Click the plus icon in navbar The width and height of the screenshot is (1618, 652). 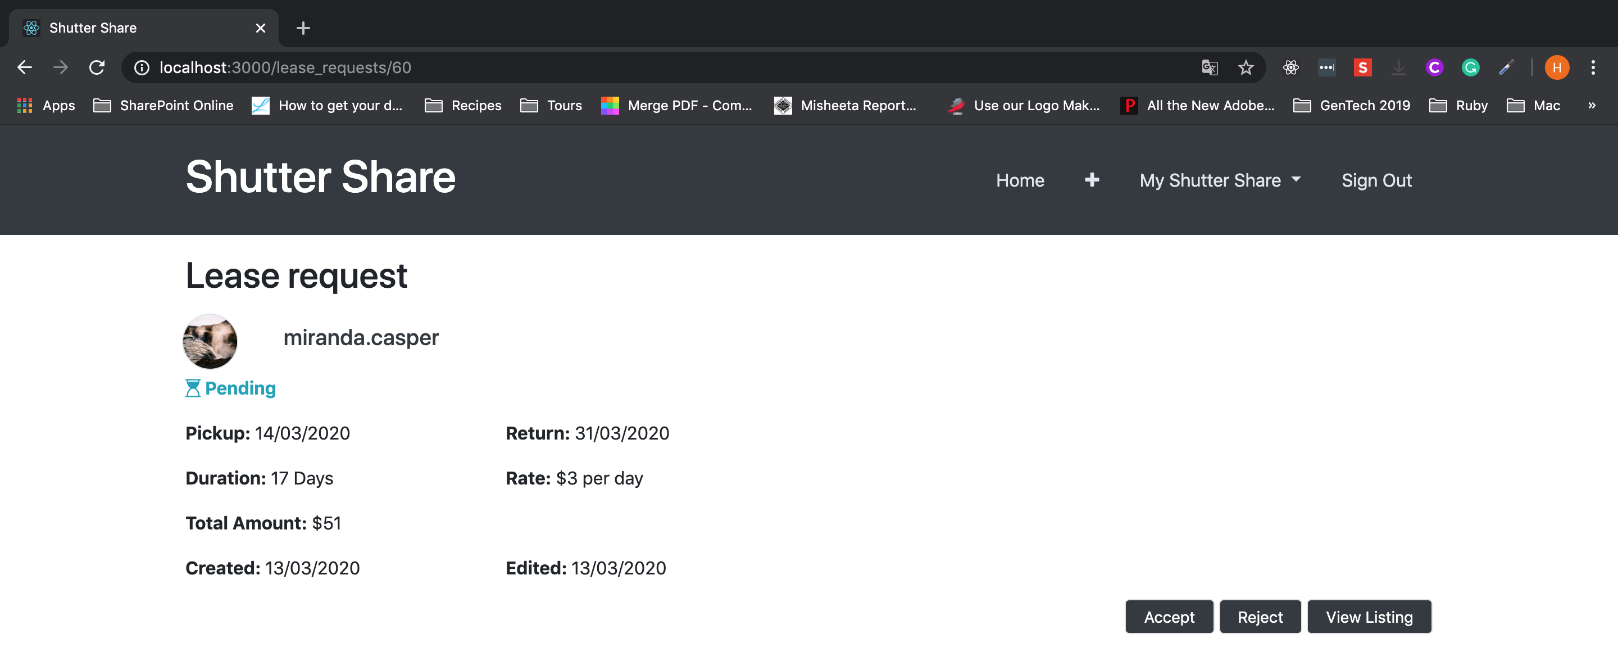pos(1092,180)
